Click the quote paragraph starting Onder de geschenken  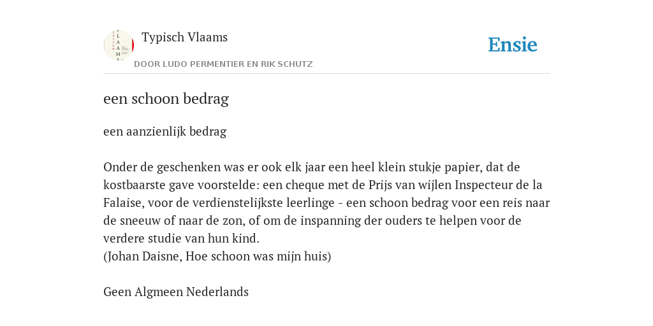click(x=326, y=202)
